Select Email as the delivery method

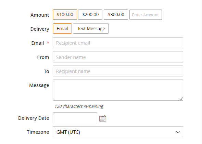62,28
